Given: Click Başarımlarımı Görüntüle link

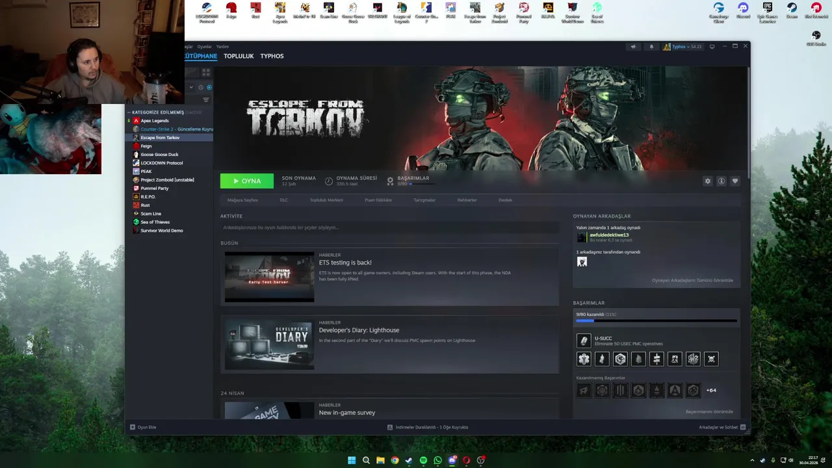Looking at the screenshot, I should coord(709,411).
